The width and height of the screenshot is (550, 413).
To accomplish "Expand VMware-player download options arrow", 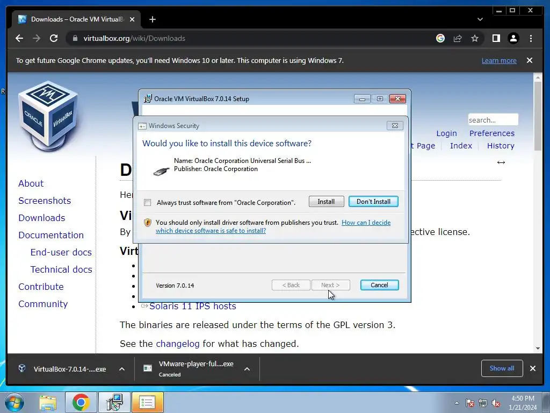I will pyautogui.click(x=247, y=369).
